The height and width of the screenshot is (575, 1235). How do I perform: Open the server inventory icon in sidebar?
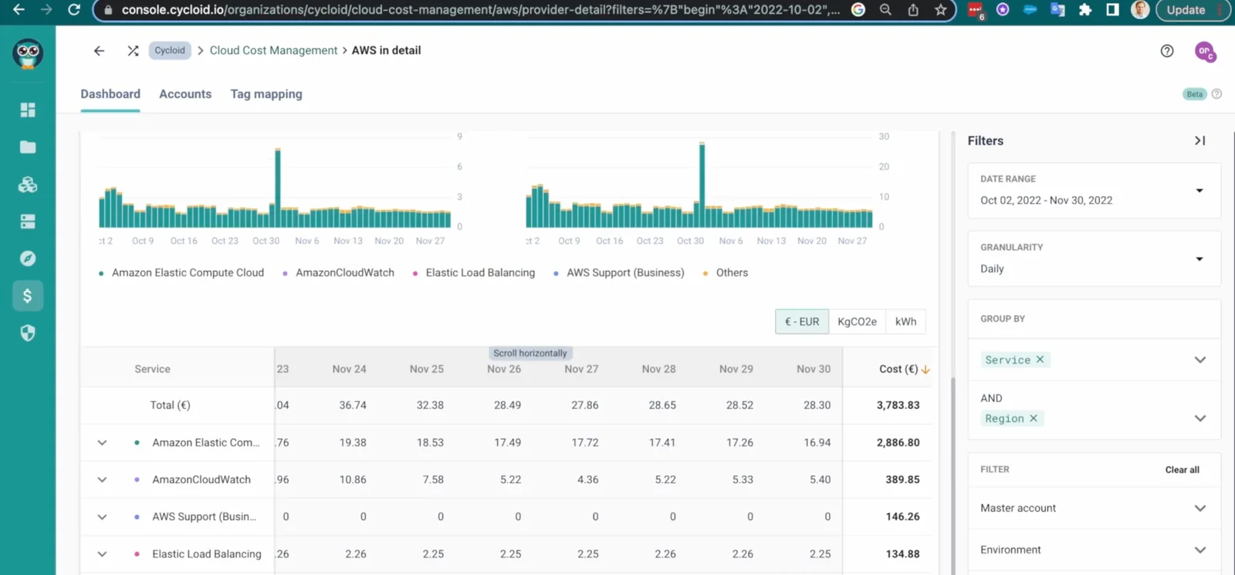click(28, 222)
